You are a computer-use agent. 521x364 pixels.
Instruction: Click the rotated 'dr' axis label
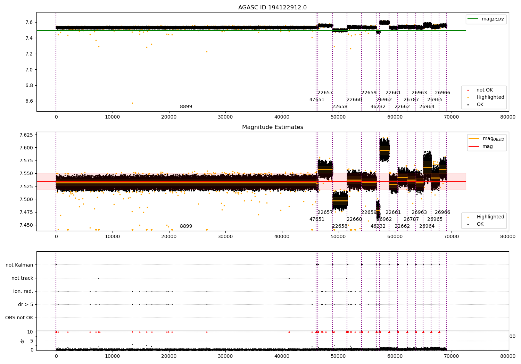(23, 341)
